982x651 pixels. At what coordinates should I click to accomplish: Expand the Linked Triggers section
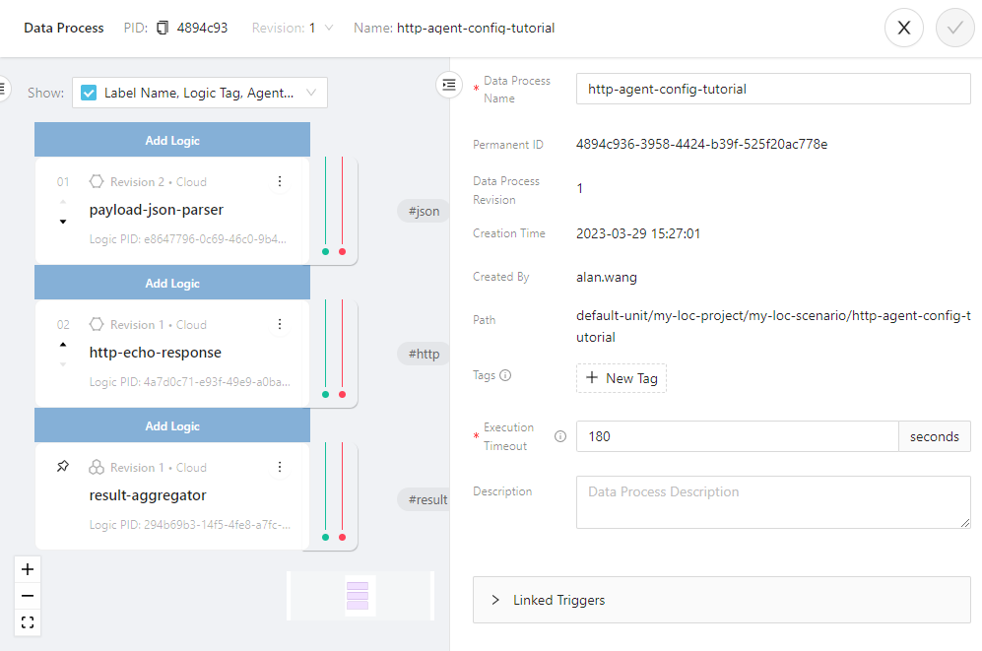click(x=721, y=600)
